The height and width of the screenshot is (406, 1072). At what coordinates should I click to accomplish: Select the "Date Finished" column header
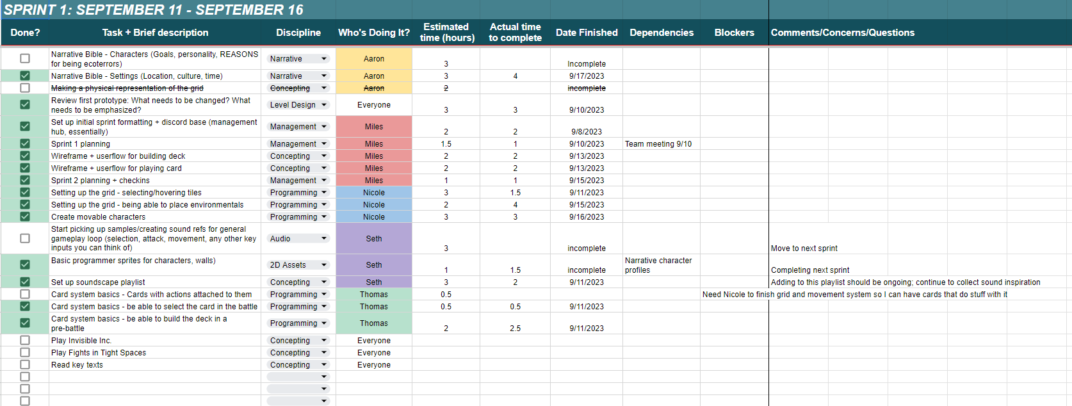pyautogui.click(x=586, y=33)
